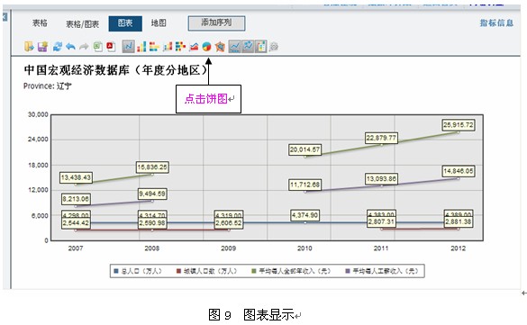Click the 4,374.90 data label
Screen dimensions: 527x325
click(x=304, y=215)
